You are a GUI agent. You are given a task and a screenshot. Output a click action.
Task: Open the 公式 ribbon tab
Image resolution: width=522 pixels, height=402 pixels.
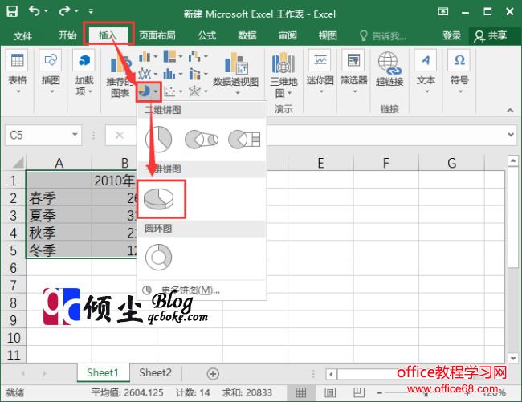206,35
